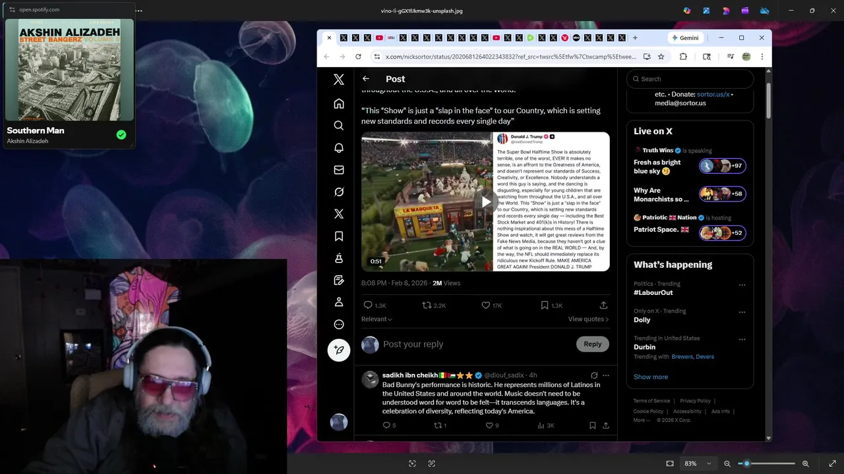
Task: Open Messages envelope in X sidebar
Action: coord(339,170)
